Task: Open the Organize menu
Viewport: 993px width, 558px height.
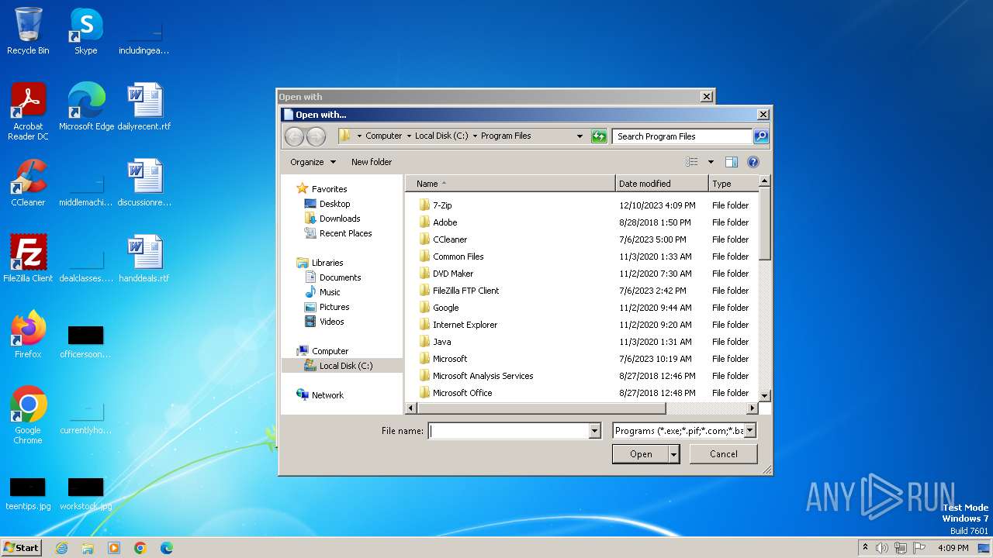Action: (313, 162)
